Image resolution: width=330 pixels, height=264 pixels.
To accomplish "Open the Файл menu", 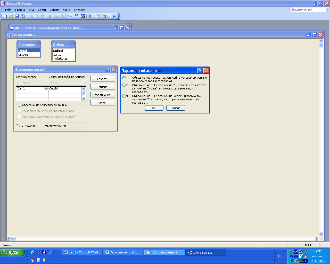I will [8, 10].
